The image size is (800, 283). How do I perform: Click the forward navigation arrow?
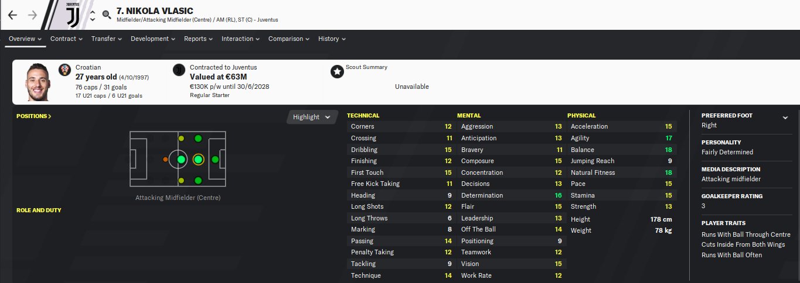32,15
